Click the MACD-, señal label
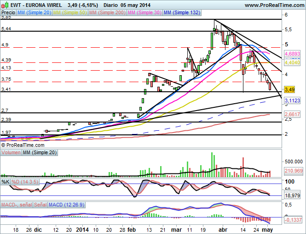Screen dimensions: 306x234 pyautogui.click(x=16, y=204)
